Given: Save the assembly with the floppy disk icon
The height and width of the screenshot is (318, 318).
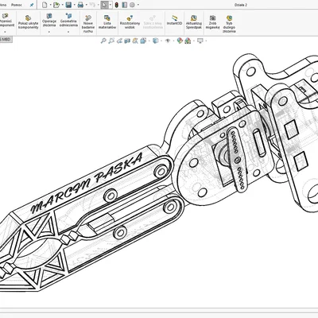Looking at the screenshot, I should tap(68, 5).
